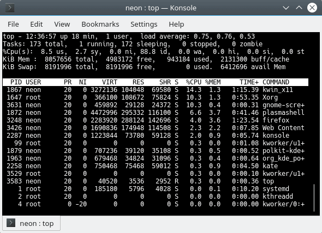Click the window title neon : top — Konsole
Image resolution: width=322 pixels, height=233 pixels.
coord(161,8)
